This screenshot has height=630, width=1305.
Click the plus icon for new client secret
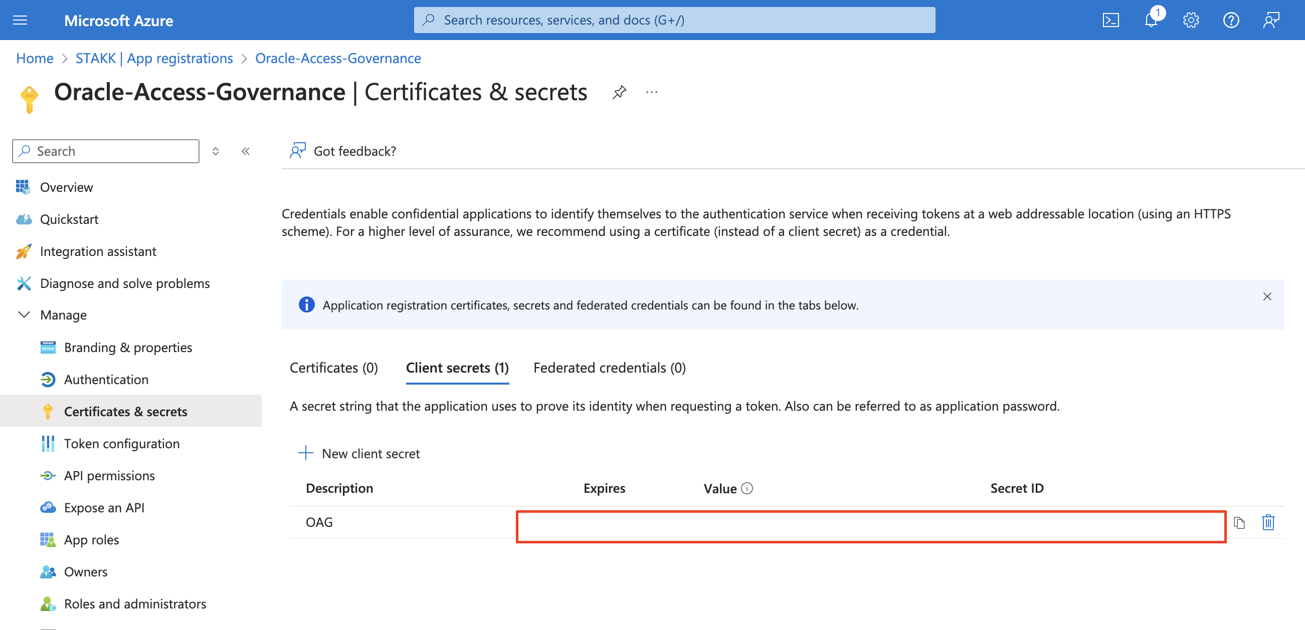305,452
